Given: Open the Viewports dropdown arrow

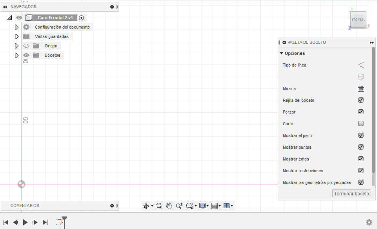Looking at the screenshot, I should pos(232,206).
